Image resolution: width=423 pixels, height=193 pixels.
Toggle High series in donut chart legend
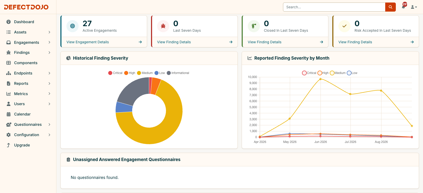[x=130, y=73]
